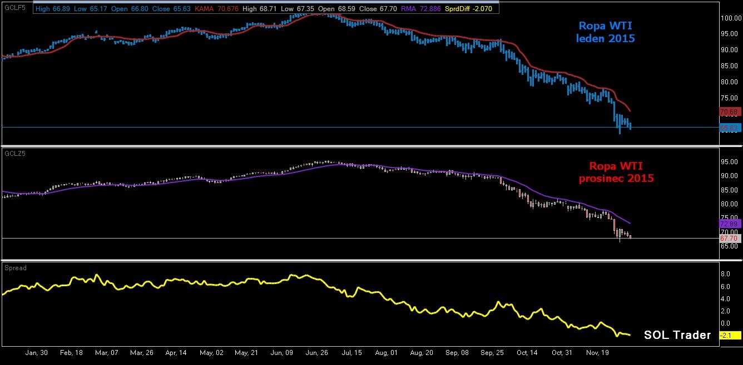Click the Sep, 25 date label
Viewport: 743px width, 365px height.
click(492, 352)
